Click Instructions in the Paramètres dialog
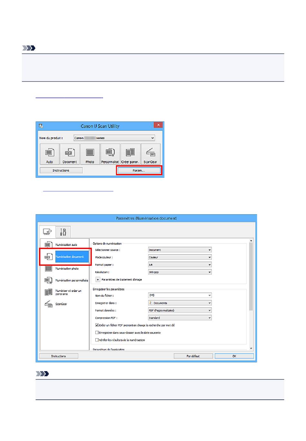 pyautogui.click(x=59, y=356)
